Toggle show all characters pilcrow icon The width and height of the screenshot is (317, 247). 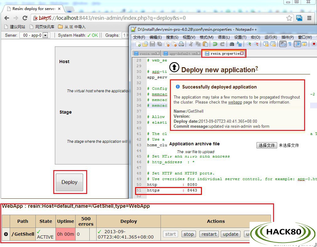[290, 44]
